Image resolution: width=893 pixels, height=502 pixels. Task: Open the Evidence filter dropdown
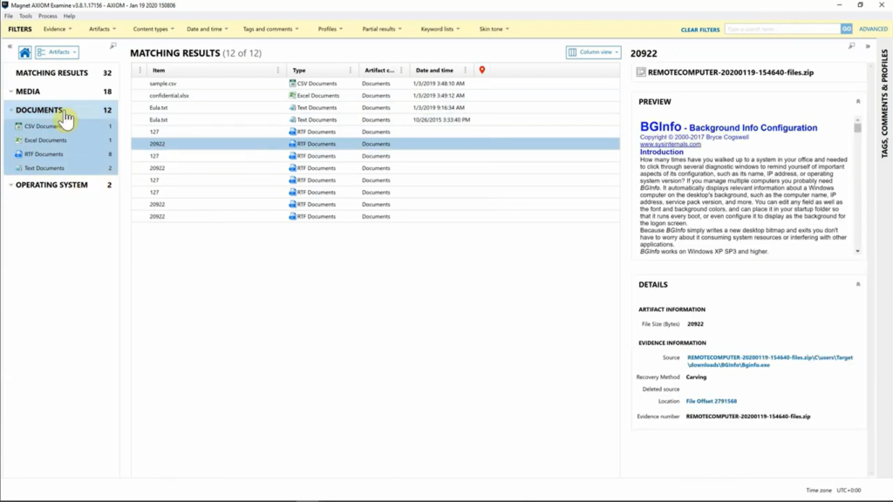[x=58, y=29]
